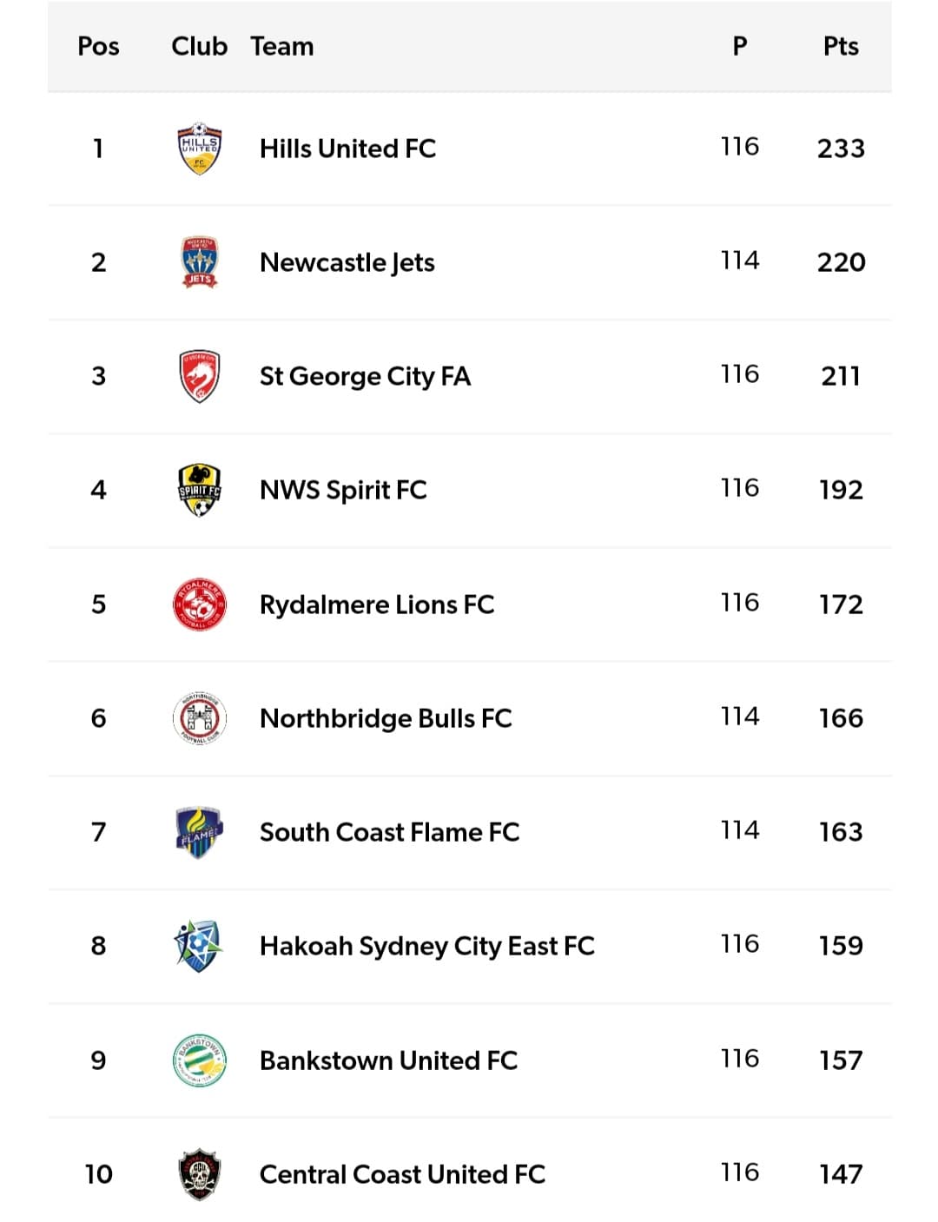938x1222 pixels.
Task: Select the Team column header
Action: pyautogui.click(x=282, y=46)
